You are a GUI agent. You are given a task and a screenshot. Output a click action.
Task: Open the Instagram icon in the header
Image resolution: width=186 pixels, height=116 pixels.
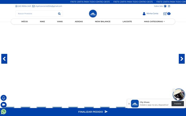169,6
